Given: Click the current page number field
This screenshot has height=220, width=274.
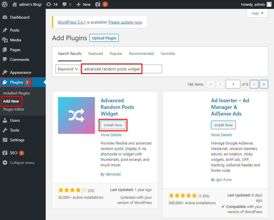Looking at the screenshot, I should [x=233, y=84].
